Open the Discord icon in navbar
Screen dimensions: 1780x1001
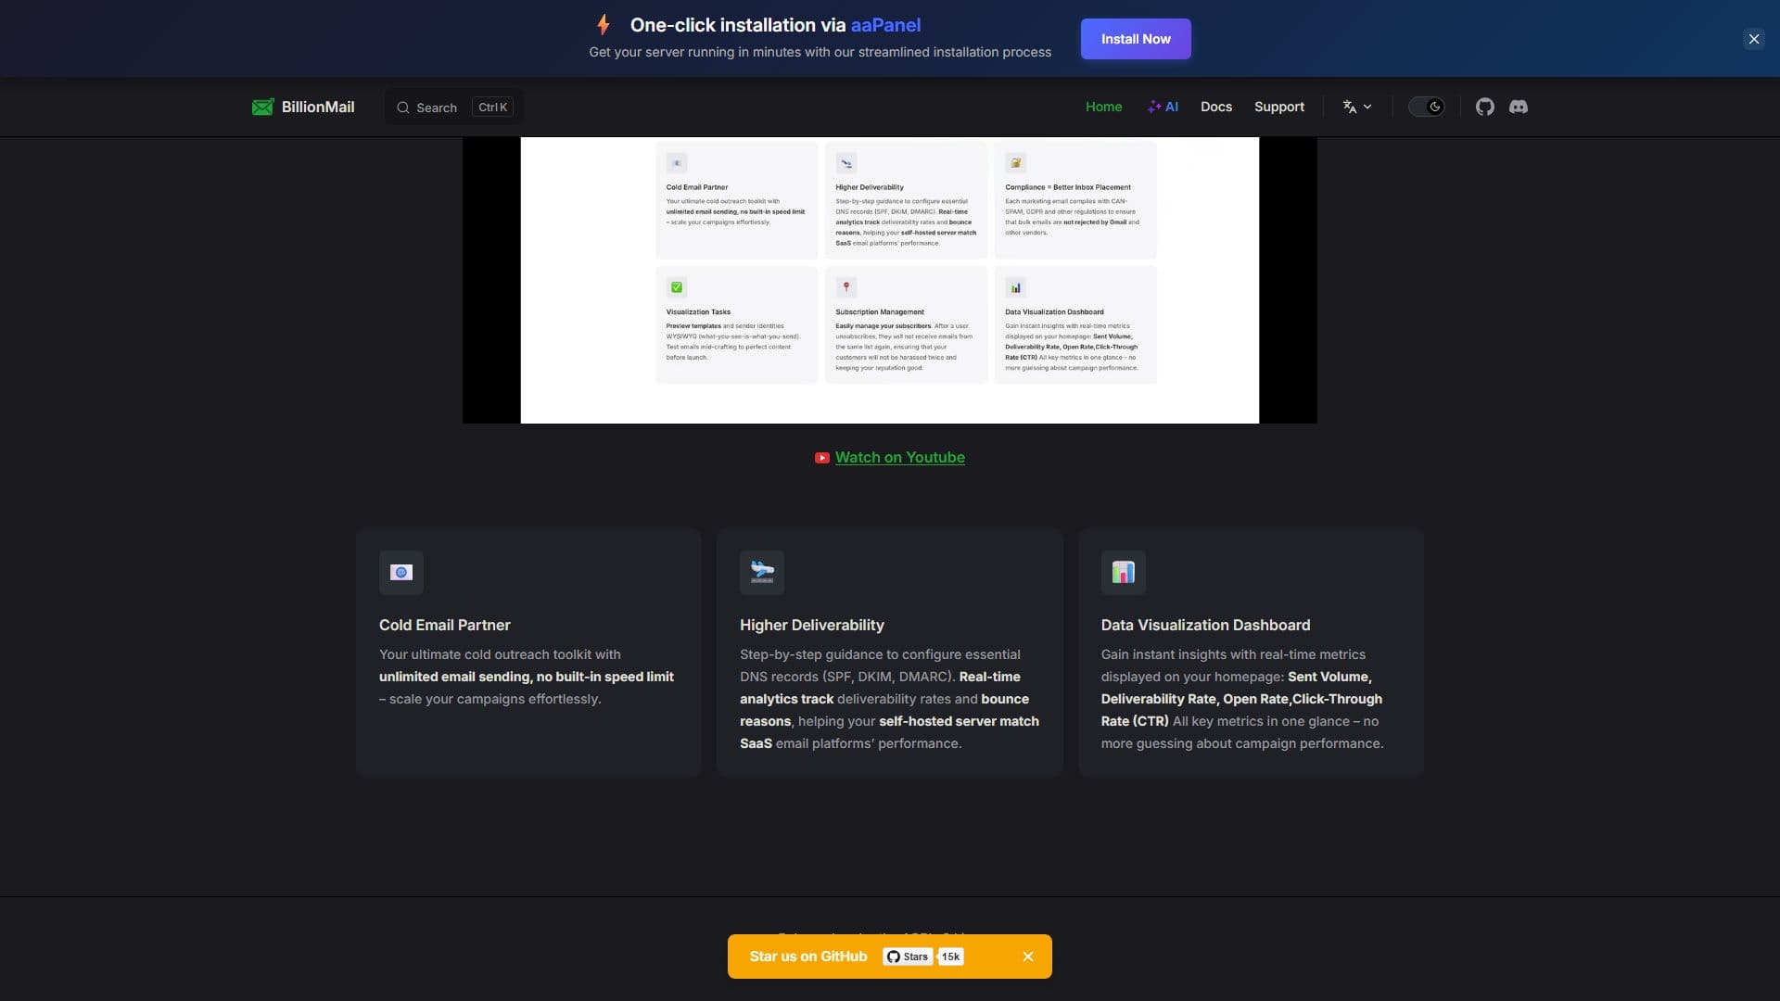[1519, 107]
